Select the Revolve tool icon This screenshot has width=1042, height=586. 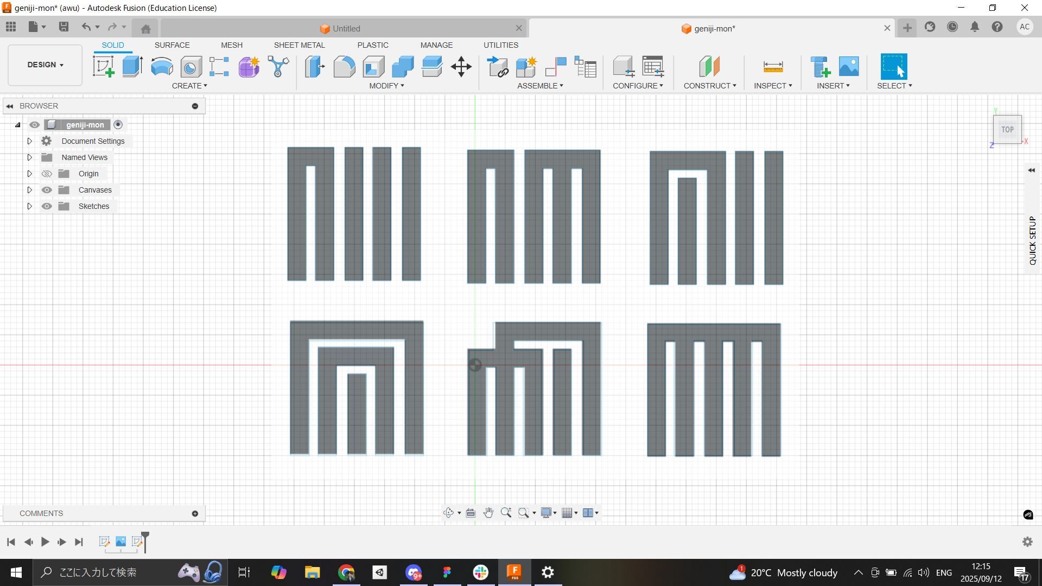tap(162, 67)
